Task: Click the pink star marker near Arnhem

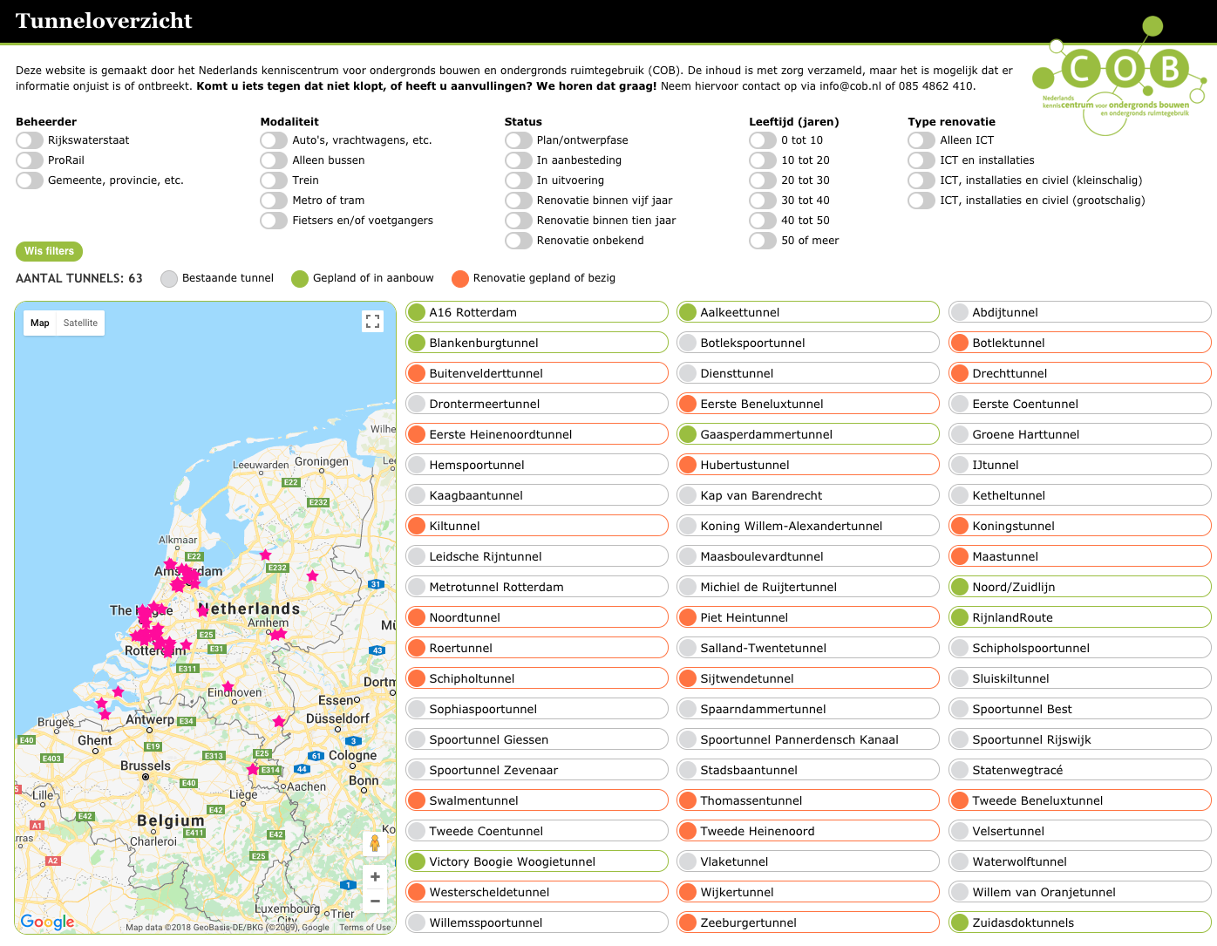Action: tap(277, 635)
